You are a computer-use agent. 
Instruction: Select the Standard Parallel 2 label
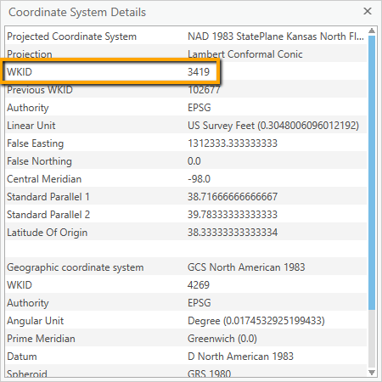coord(48,215)
